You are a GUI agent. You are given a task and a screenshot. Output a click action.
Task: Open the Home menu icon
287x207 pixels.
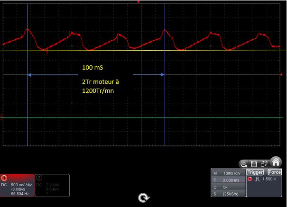coord(276,162)
